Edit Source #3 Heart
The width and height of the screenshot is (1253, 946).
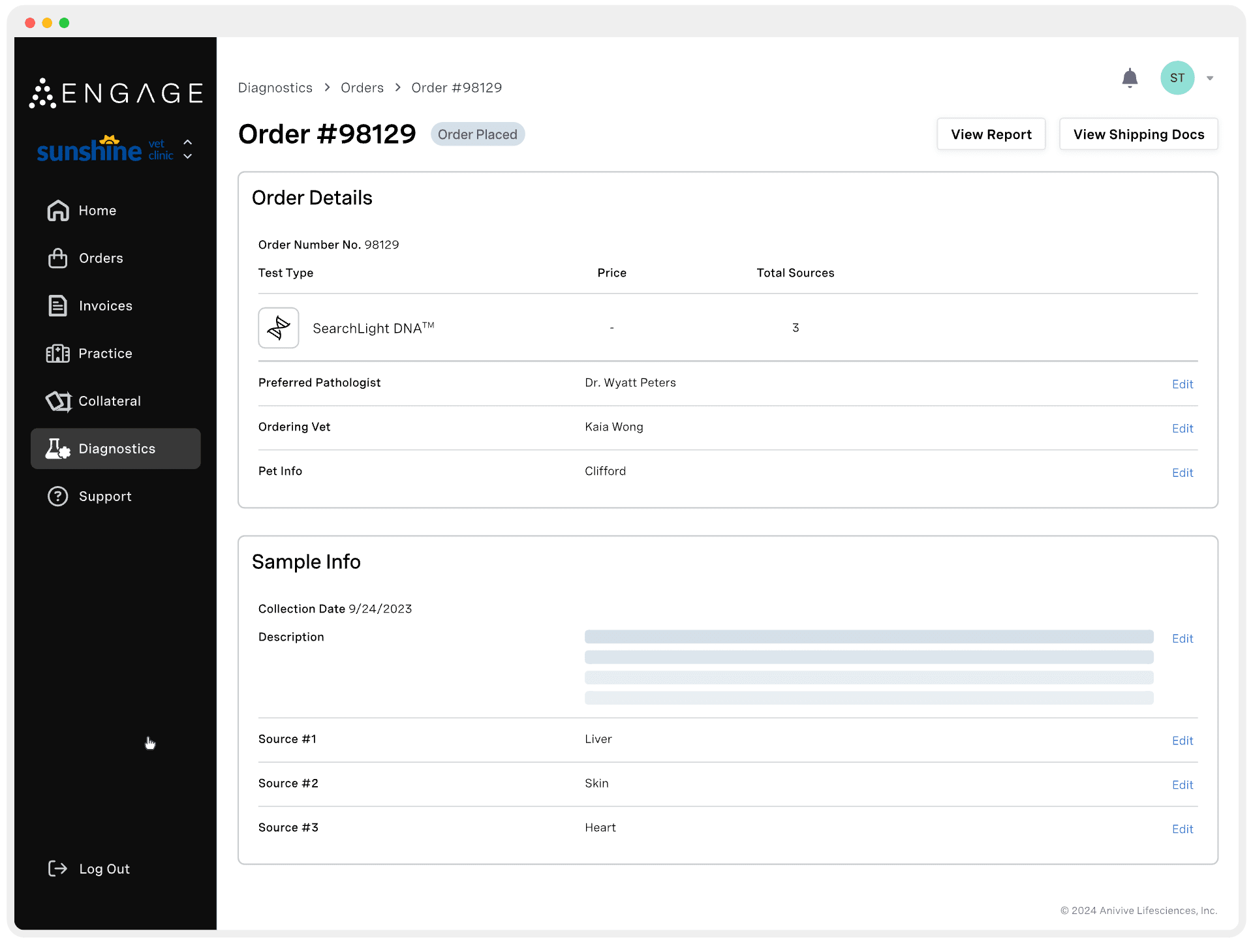pos(1183,829)
